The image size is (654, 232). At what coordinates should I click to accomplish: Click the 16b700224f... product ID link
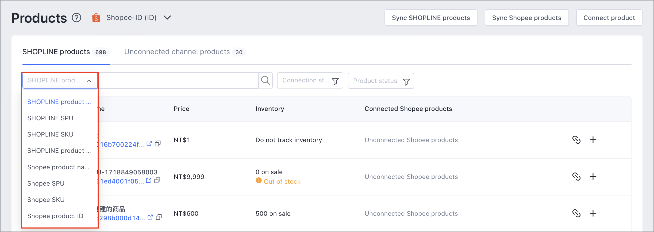[122, 145]
